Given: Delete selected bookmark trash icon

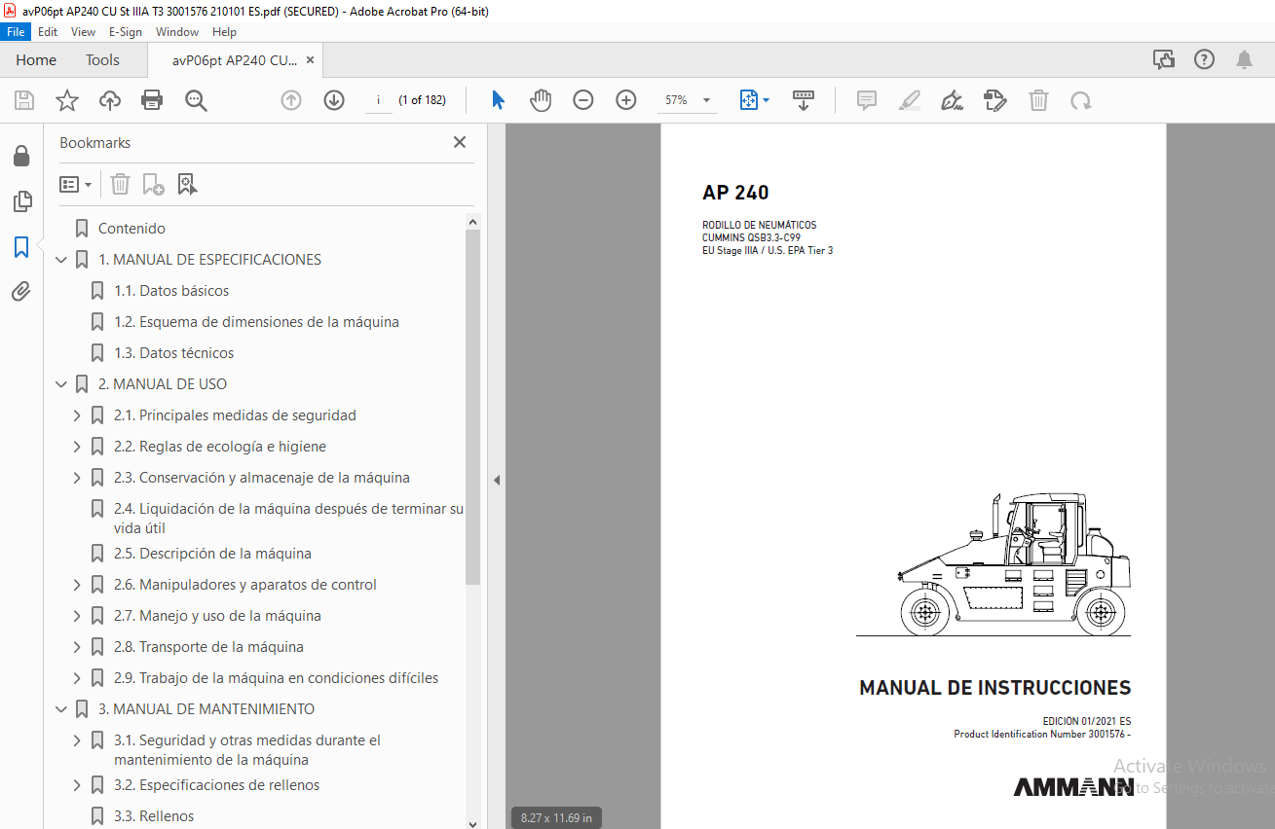Looking at the screenshot, I should click(120, 184).
